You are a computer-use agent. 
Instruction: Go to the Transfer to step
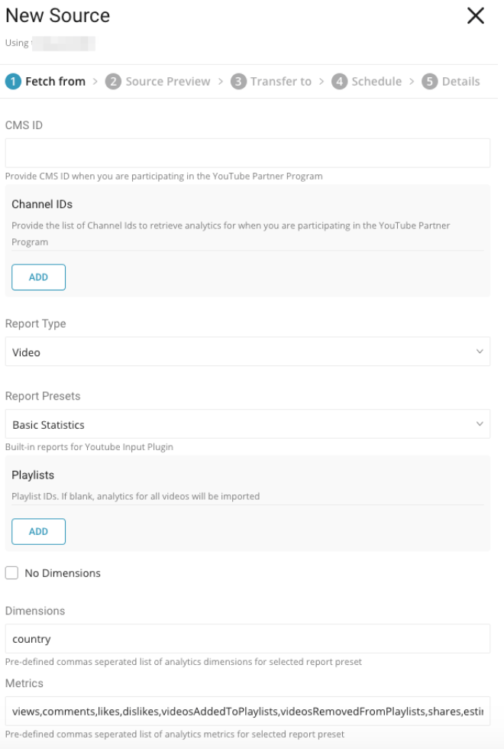click(280, 82)
